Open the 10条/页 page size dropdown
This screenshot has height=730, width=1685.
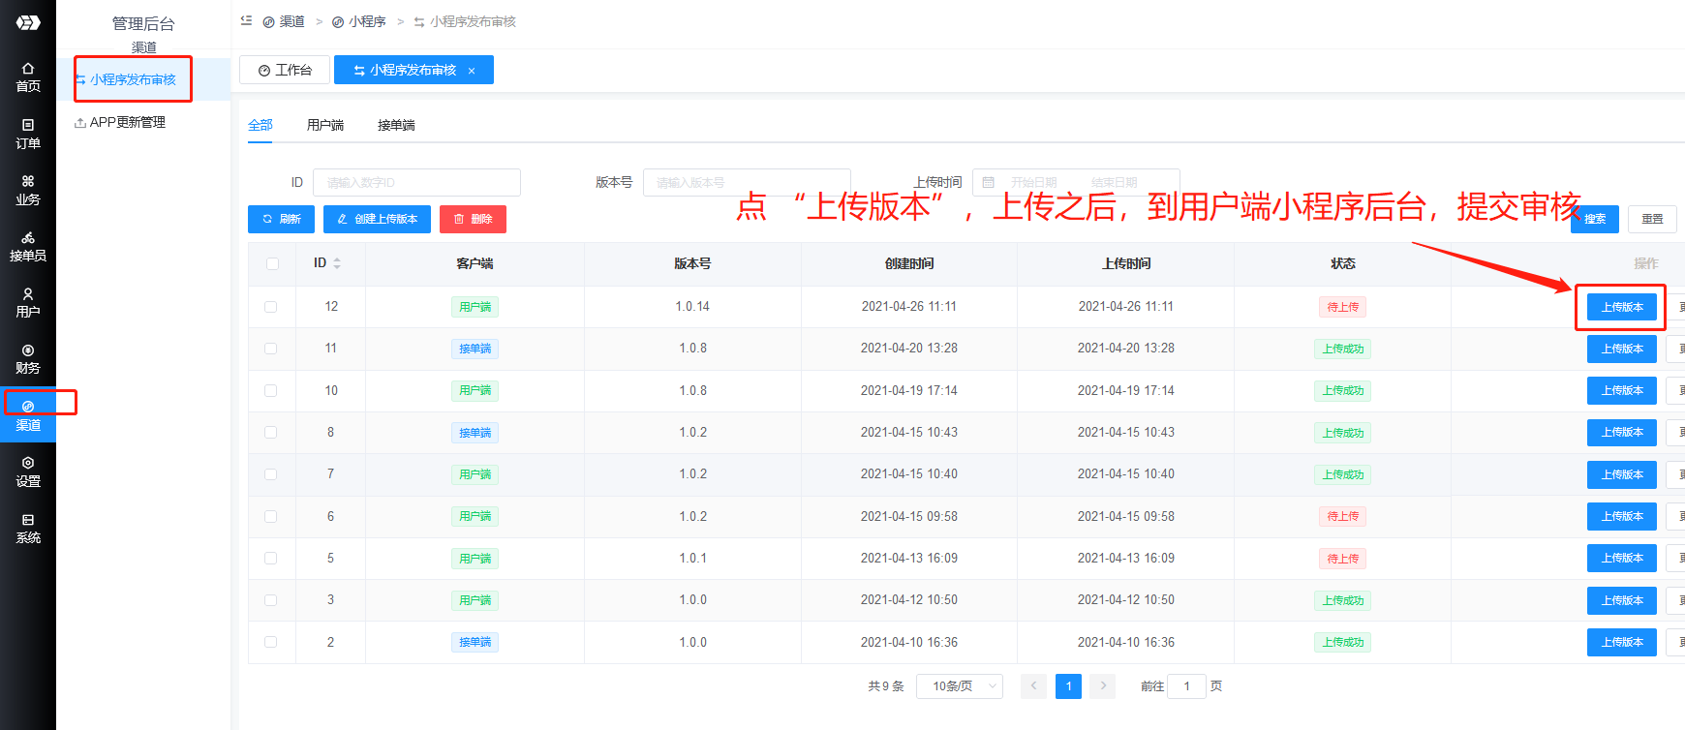pyautogui.click(x=960, y=686)
